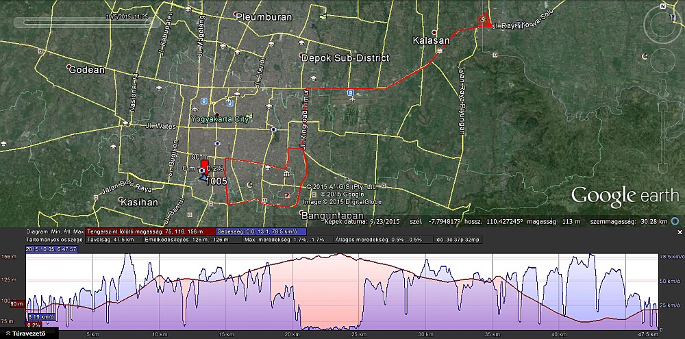Screen dimensions: 685x339
Task: Close the elevation profile panel
Action: 680,232
